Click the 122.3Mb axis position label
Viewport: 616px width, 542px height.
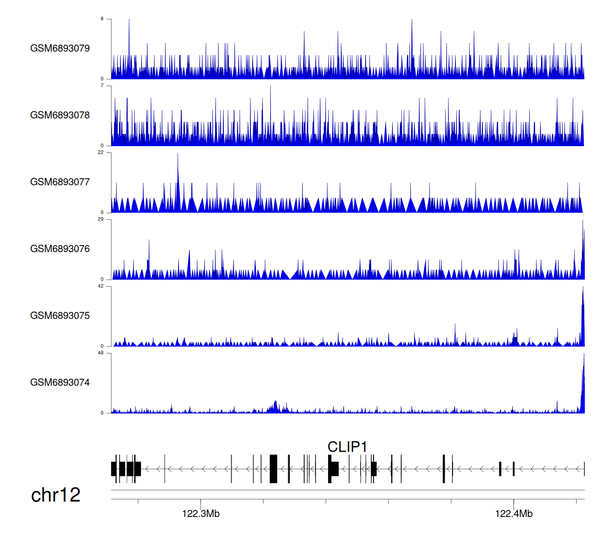tap(201, 514)
